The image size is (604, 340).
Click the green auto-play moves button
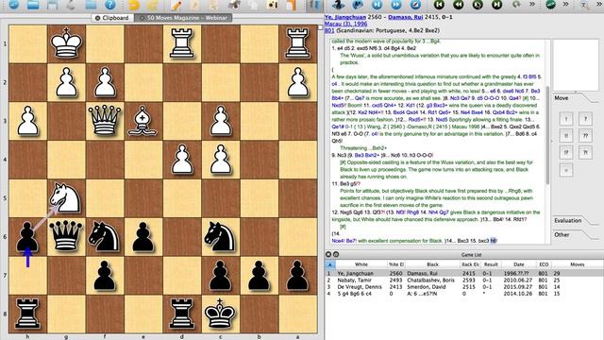point(478,5)
